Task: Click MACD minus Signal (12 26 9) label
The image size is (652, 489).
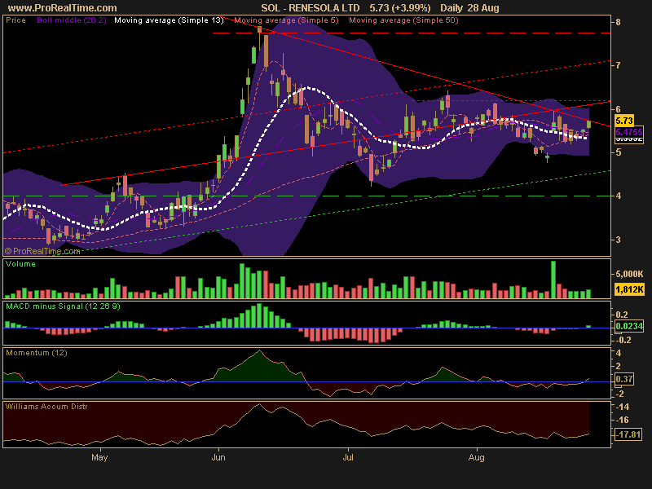Action: click(x=64, y=306)
